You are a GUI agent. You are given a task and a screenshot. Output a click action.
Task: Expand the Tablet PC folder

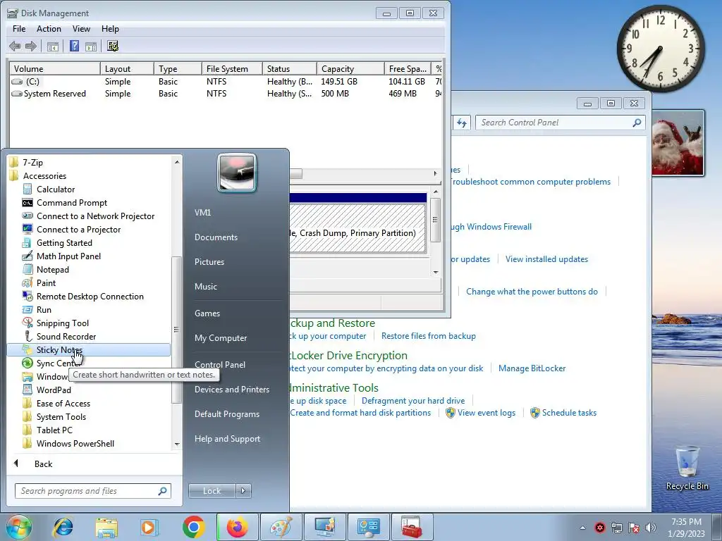[54, 430]
